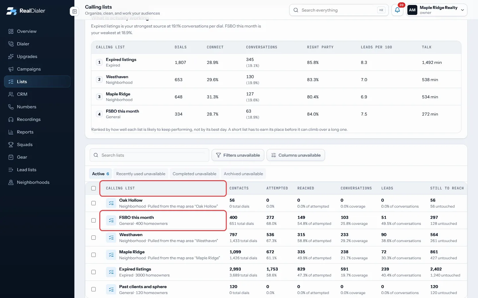This screenshot has width=478, height=298.
Task: Toggle the select-all checkbox in table header
Action: click(93, 188)
